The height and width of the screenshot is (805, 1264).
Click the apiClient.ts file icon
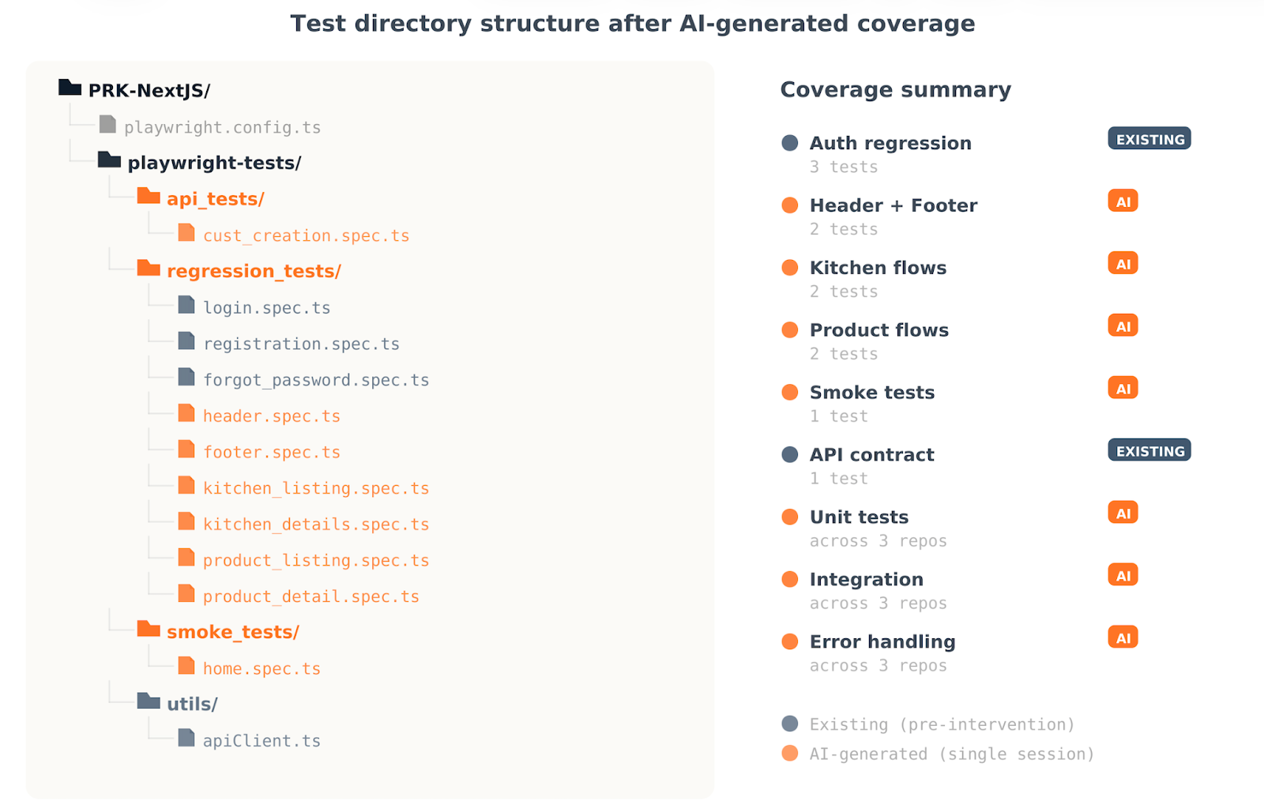(x=186, y=738)
